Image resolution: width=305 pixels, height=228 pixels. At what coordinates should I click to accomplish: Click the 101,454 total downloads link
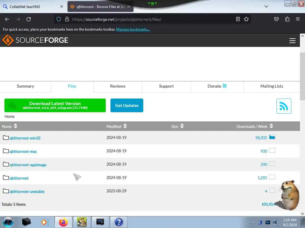(268, 204)
